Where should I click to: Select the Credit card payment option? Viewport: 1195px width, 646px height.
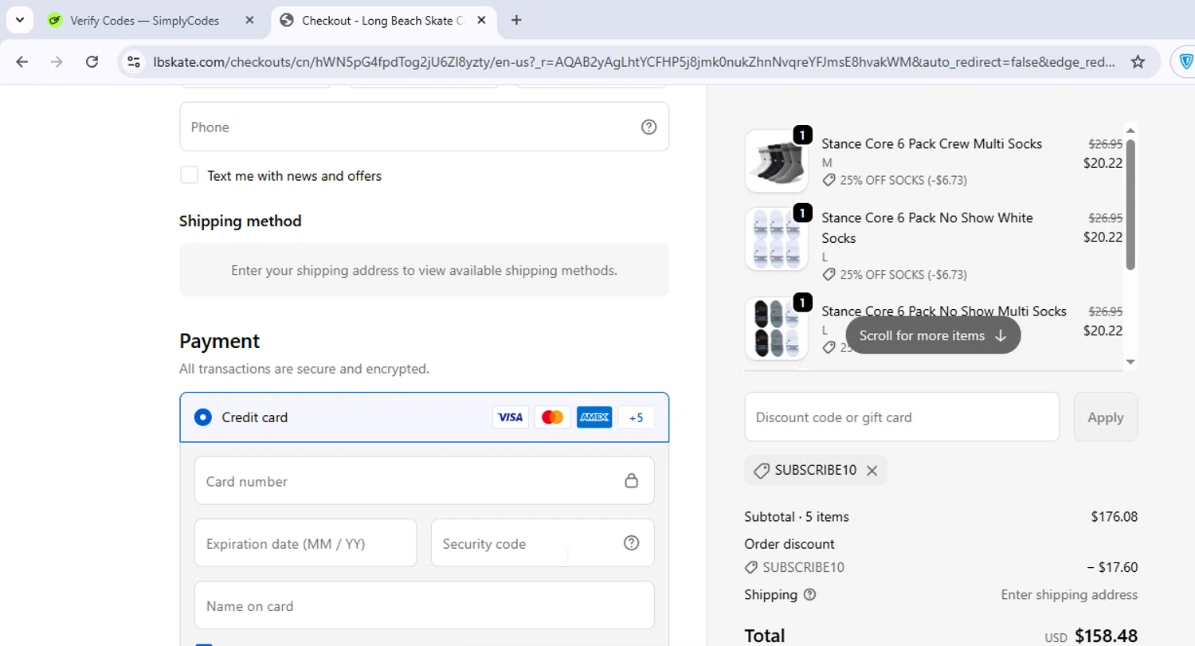pyautogui.click(x=203, y=417)
